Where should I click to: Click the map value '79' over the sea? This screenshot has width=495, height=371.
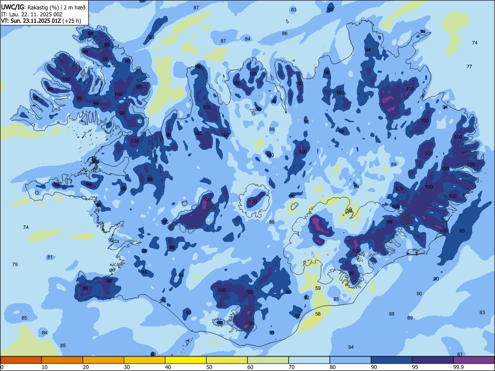15,264
